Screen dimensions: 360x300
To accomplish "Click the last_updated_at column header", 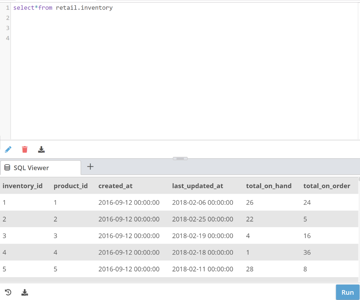I will pyautogui.click(x=198, y=186).
